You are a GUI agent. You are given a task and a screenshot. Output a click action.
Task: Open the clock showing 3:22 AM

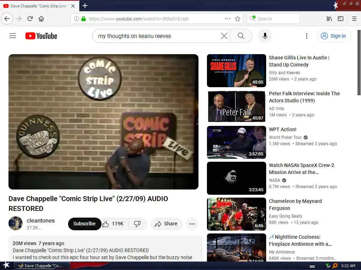click(348, 266)
